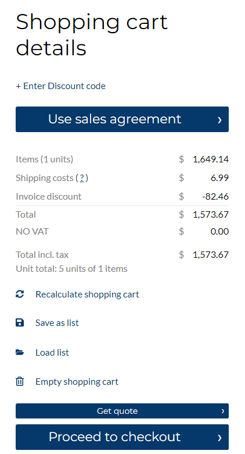This screenshot has width=245, height=454.
Task: Click the Use sales agreement button
Action: (x=123, y=119)
